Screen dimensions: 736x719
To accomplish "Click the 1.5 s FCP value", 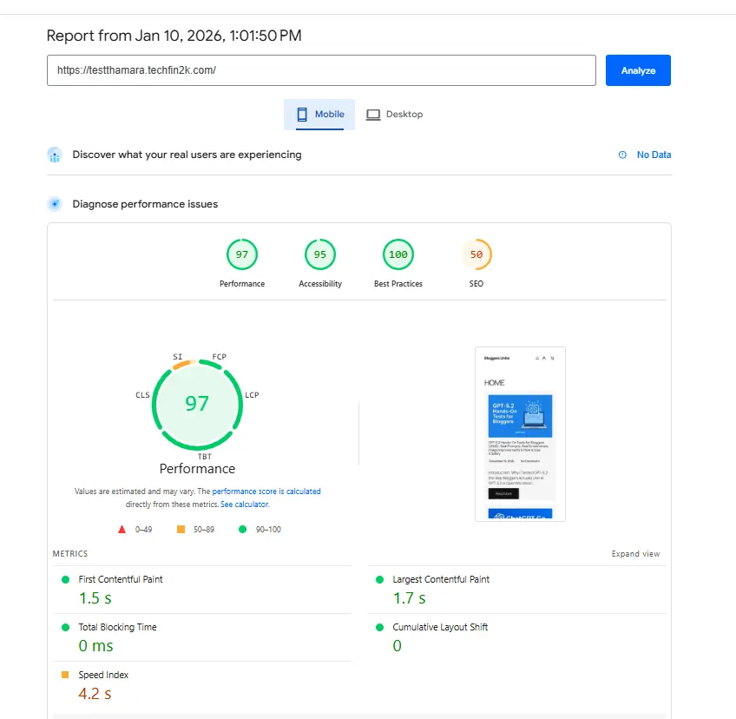I will coord(95,598).
